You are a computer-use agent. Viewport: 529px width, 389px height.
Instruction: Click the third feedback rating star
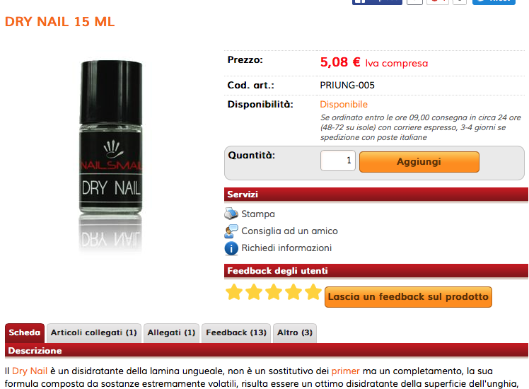[274, 292]
